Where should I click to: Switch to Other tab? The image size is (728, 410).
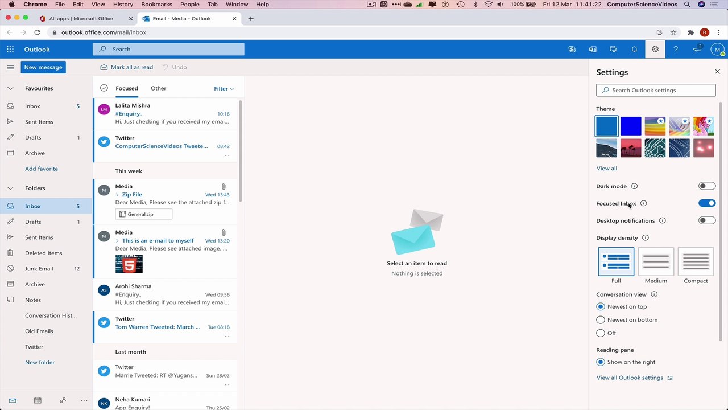[159, 88]
